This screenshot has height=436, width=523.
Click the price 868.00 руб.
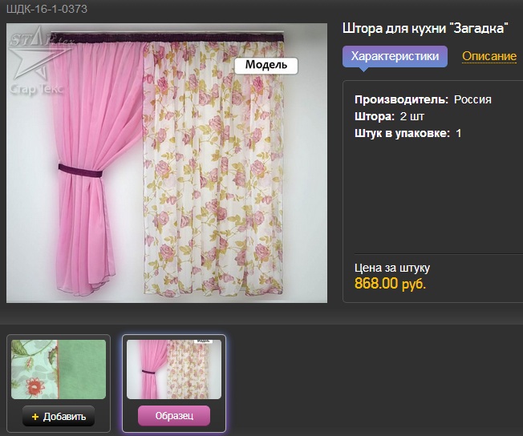coord(390,284)
